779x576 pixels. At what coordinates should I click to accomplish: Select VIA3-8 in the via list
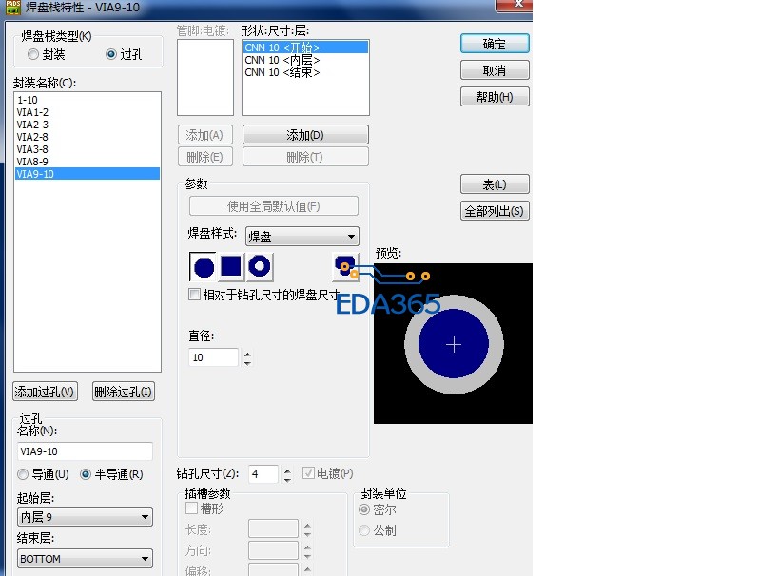pyautogui.click(x=87, y=149)
